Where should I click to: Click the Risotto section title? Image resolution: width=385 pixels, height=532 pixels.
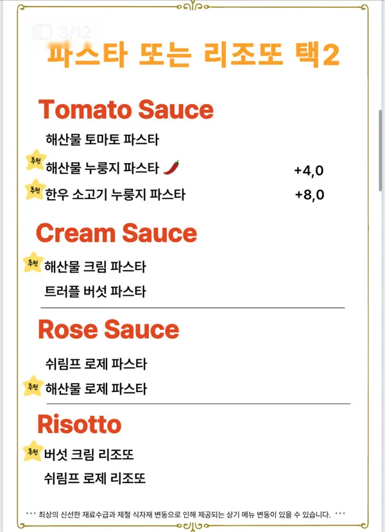pos(80,424)
